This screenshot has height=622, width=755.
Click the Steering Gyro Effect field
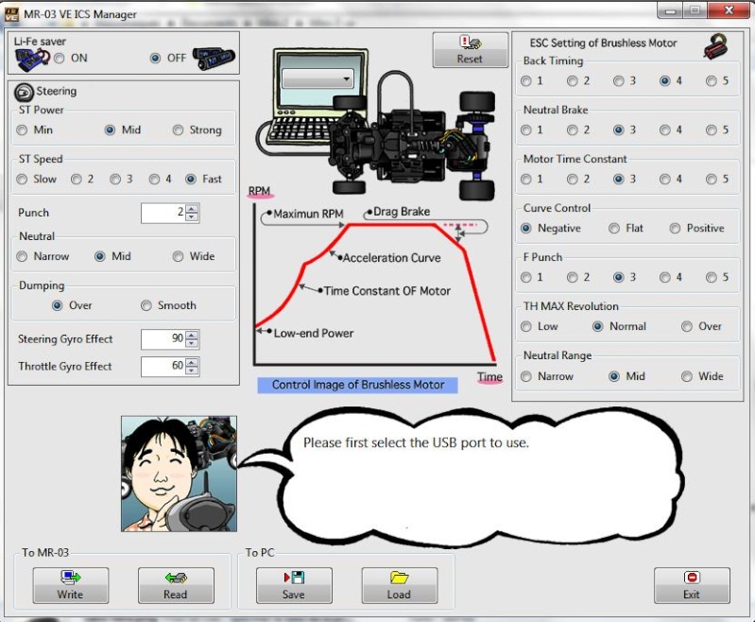click(163, 339)
